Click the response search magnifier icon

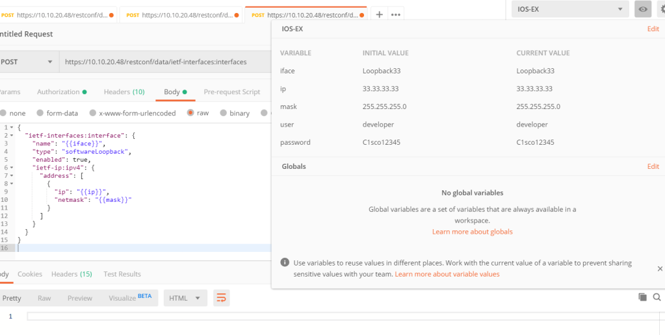tap(657, 297)
